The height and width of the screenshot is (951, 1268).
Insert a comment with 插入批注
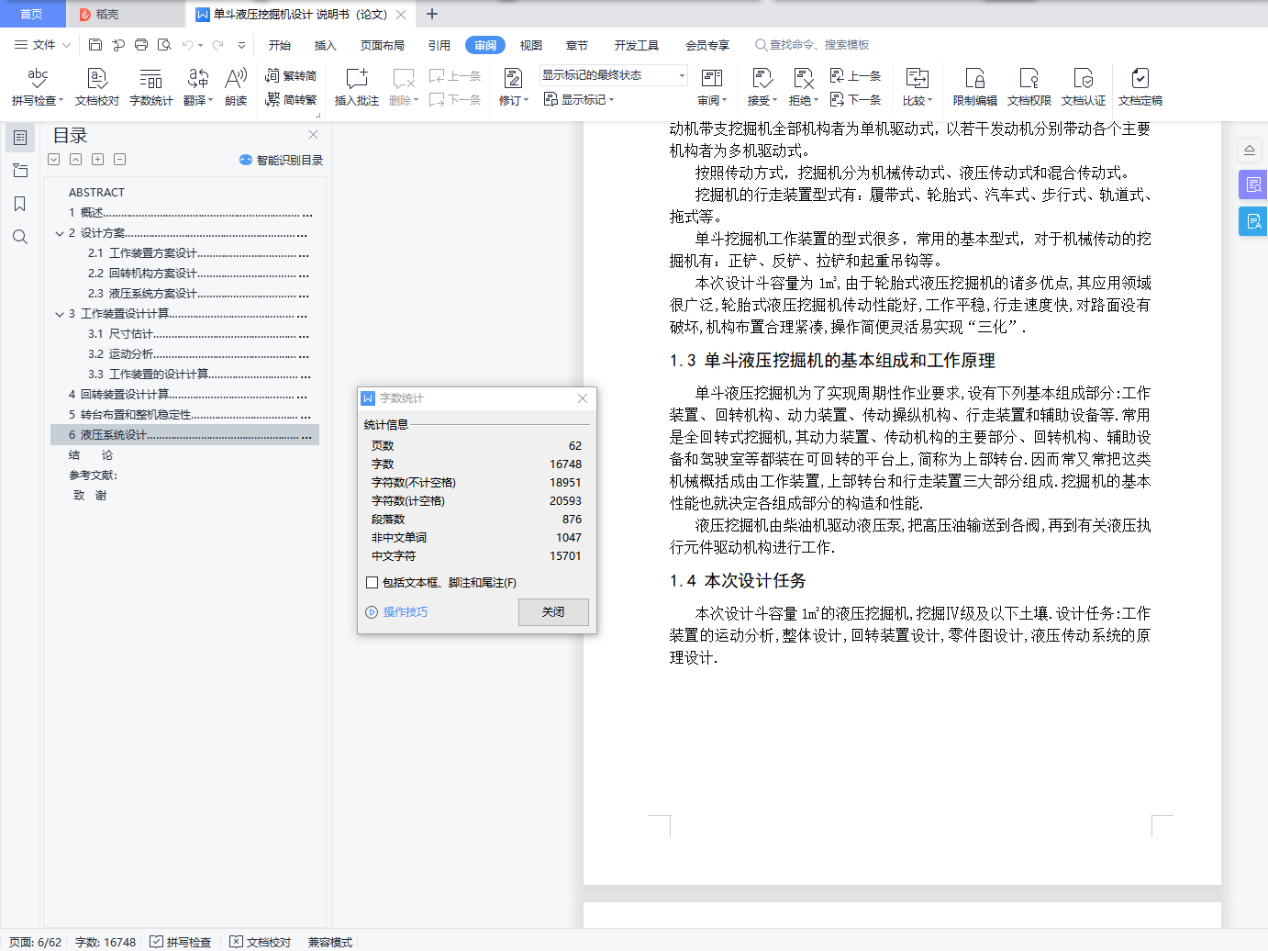tap(357, 87)
